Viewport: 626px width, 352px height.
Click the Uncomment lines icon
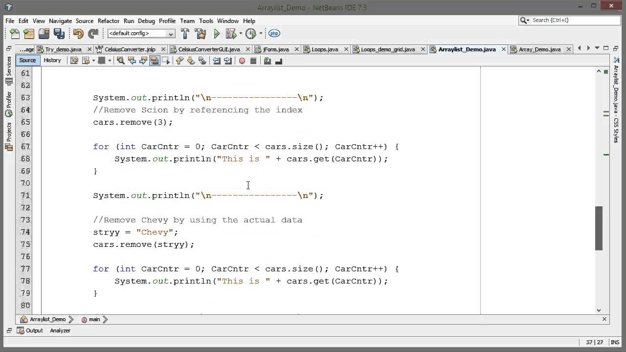tap(279, 61)
